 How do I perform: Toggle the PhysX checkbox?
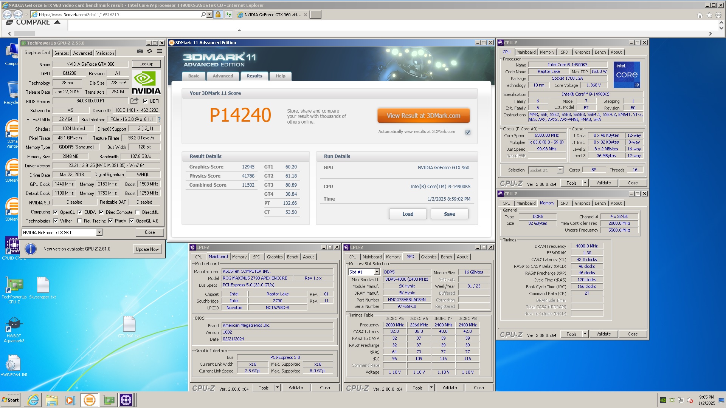pos(110,221)
